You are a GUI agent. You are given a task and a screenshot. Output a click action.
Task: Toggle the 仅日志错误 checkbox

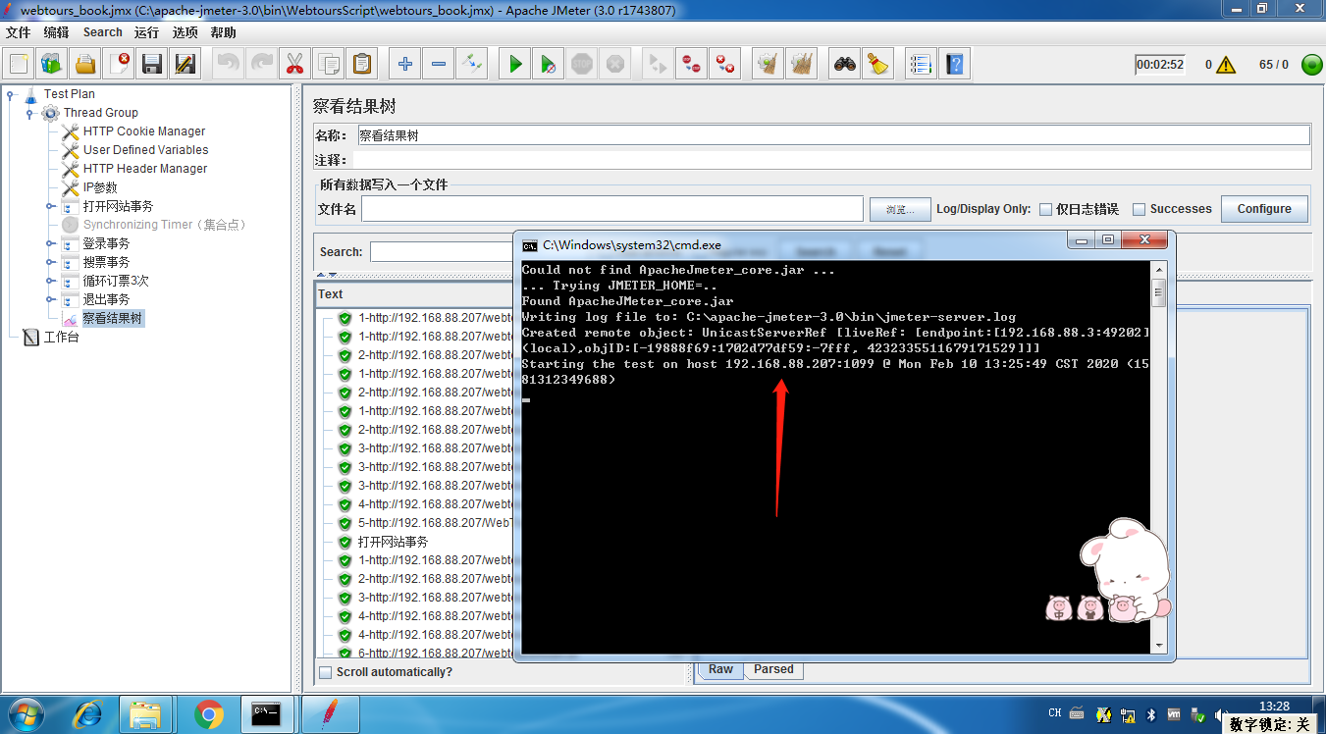coord(1045,209)
